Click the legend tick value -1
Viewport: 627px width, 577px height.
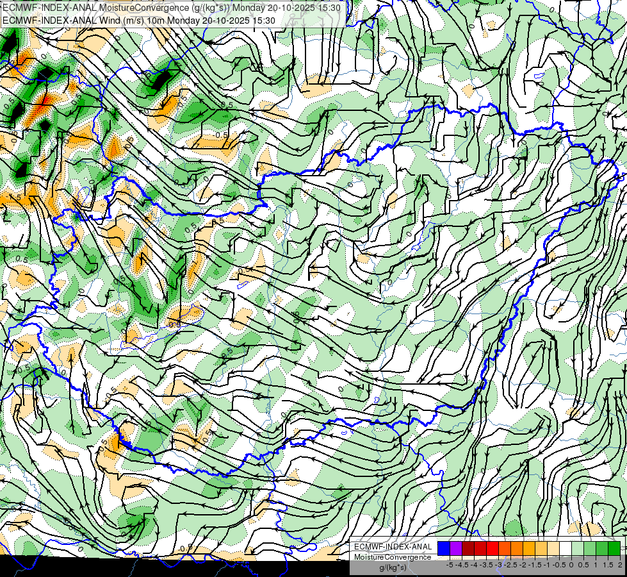click(x=548, y=565)
